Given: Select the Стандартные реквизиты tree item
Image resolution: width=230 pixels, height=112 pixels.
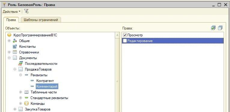Looking at the screenshot, I should (x=49, y=98).
